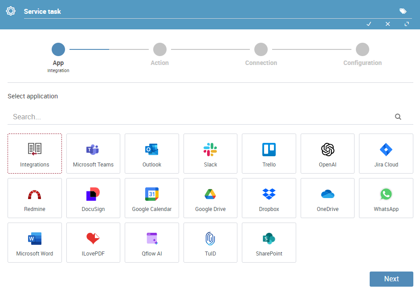Click the tag icon in the header
Screen dimensions: 420x292
pyautogui.click(x=403, y=11)
